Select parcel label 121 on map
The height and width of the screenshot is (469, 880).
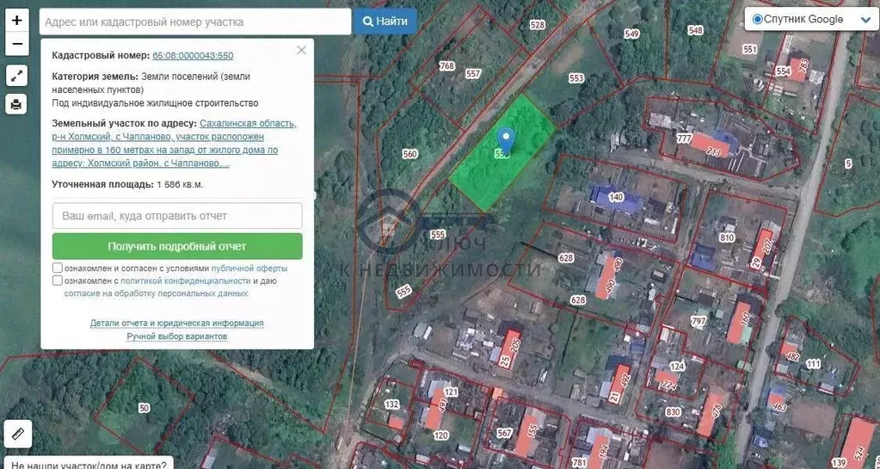pos(451,392)
